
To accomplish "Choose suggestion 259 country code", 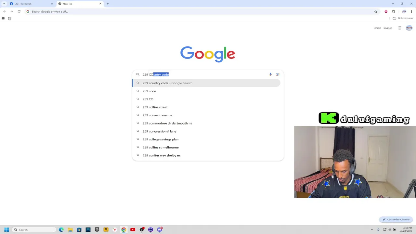I will [x=206, y=83].
